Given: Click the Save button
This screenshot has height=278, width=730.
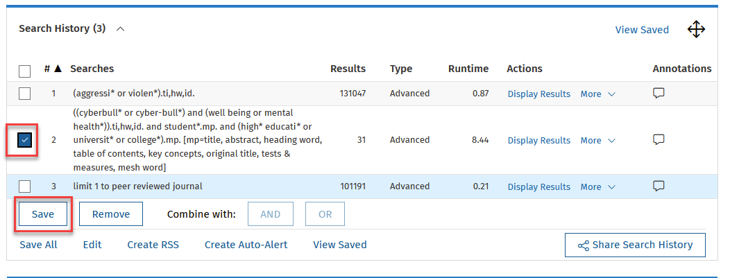Looking at the screenshot, I should click(x=42, y=214).
